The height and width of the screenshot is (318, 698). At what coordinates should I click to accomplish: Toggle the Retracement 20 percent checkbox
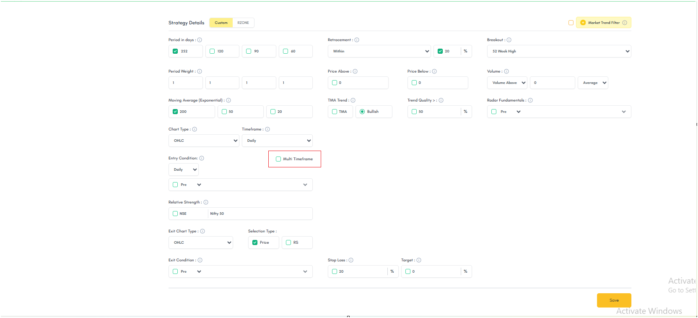point(440,51)
